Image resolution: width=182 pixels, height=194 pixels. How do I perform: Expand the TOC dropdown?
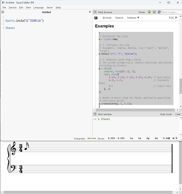click(x=173, y=17)
